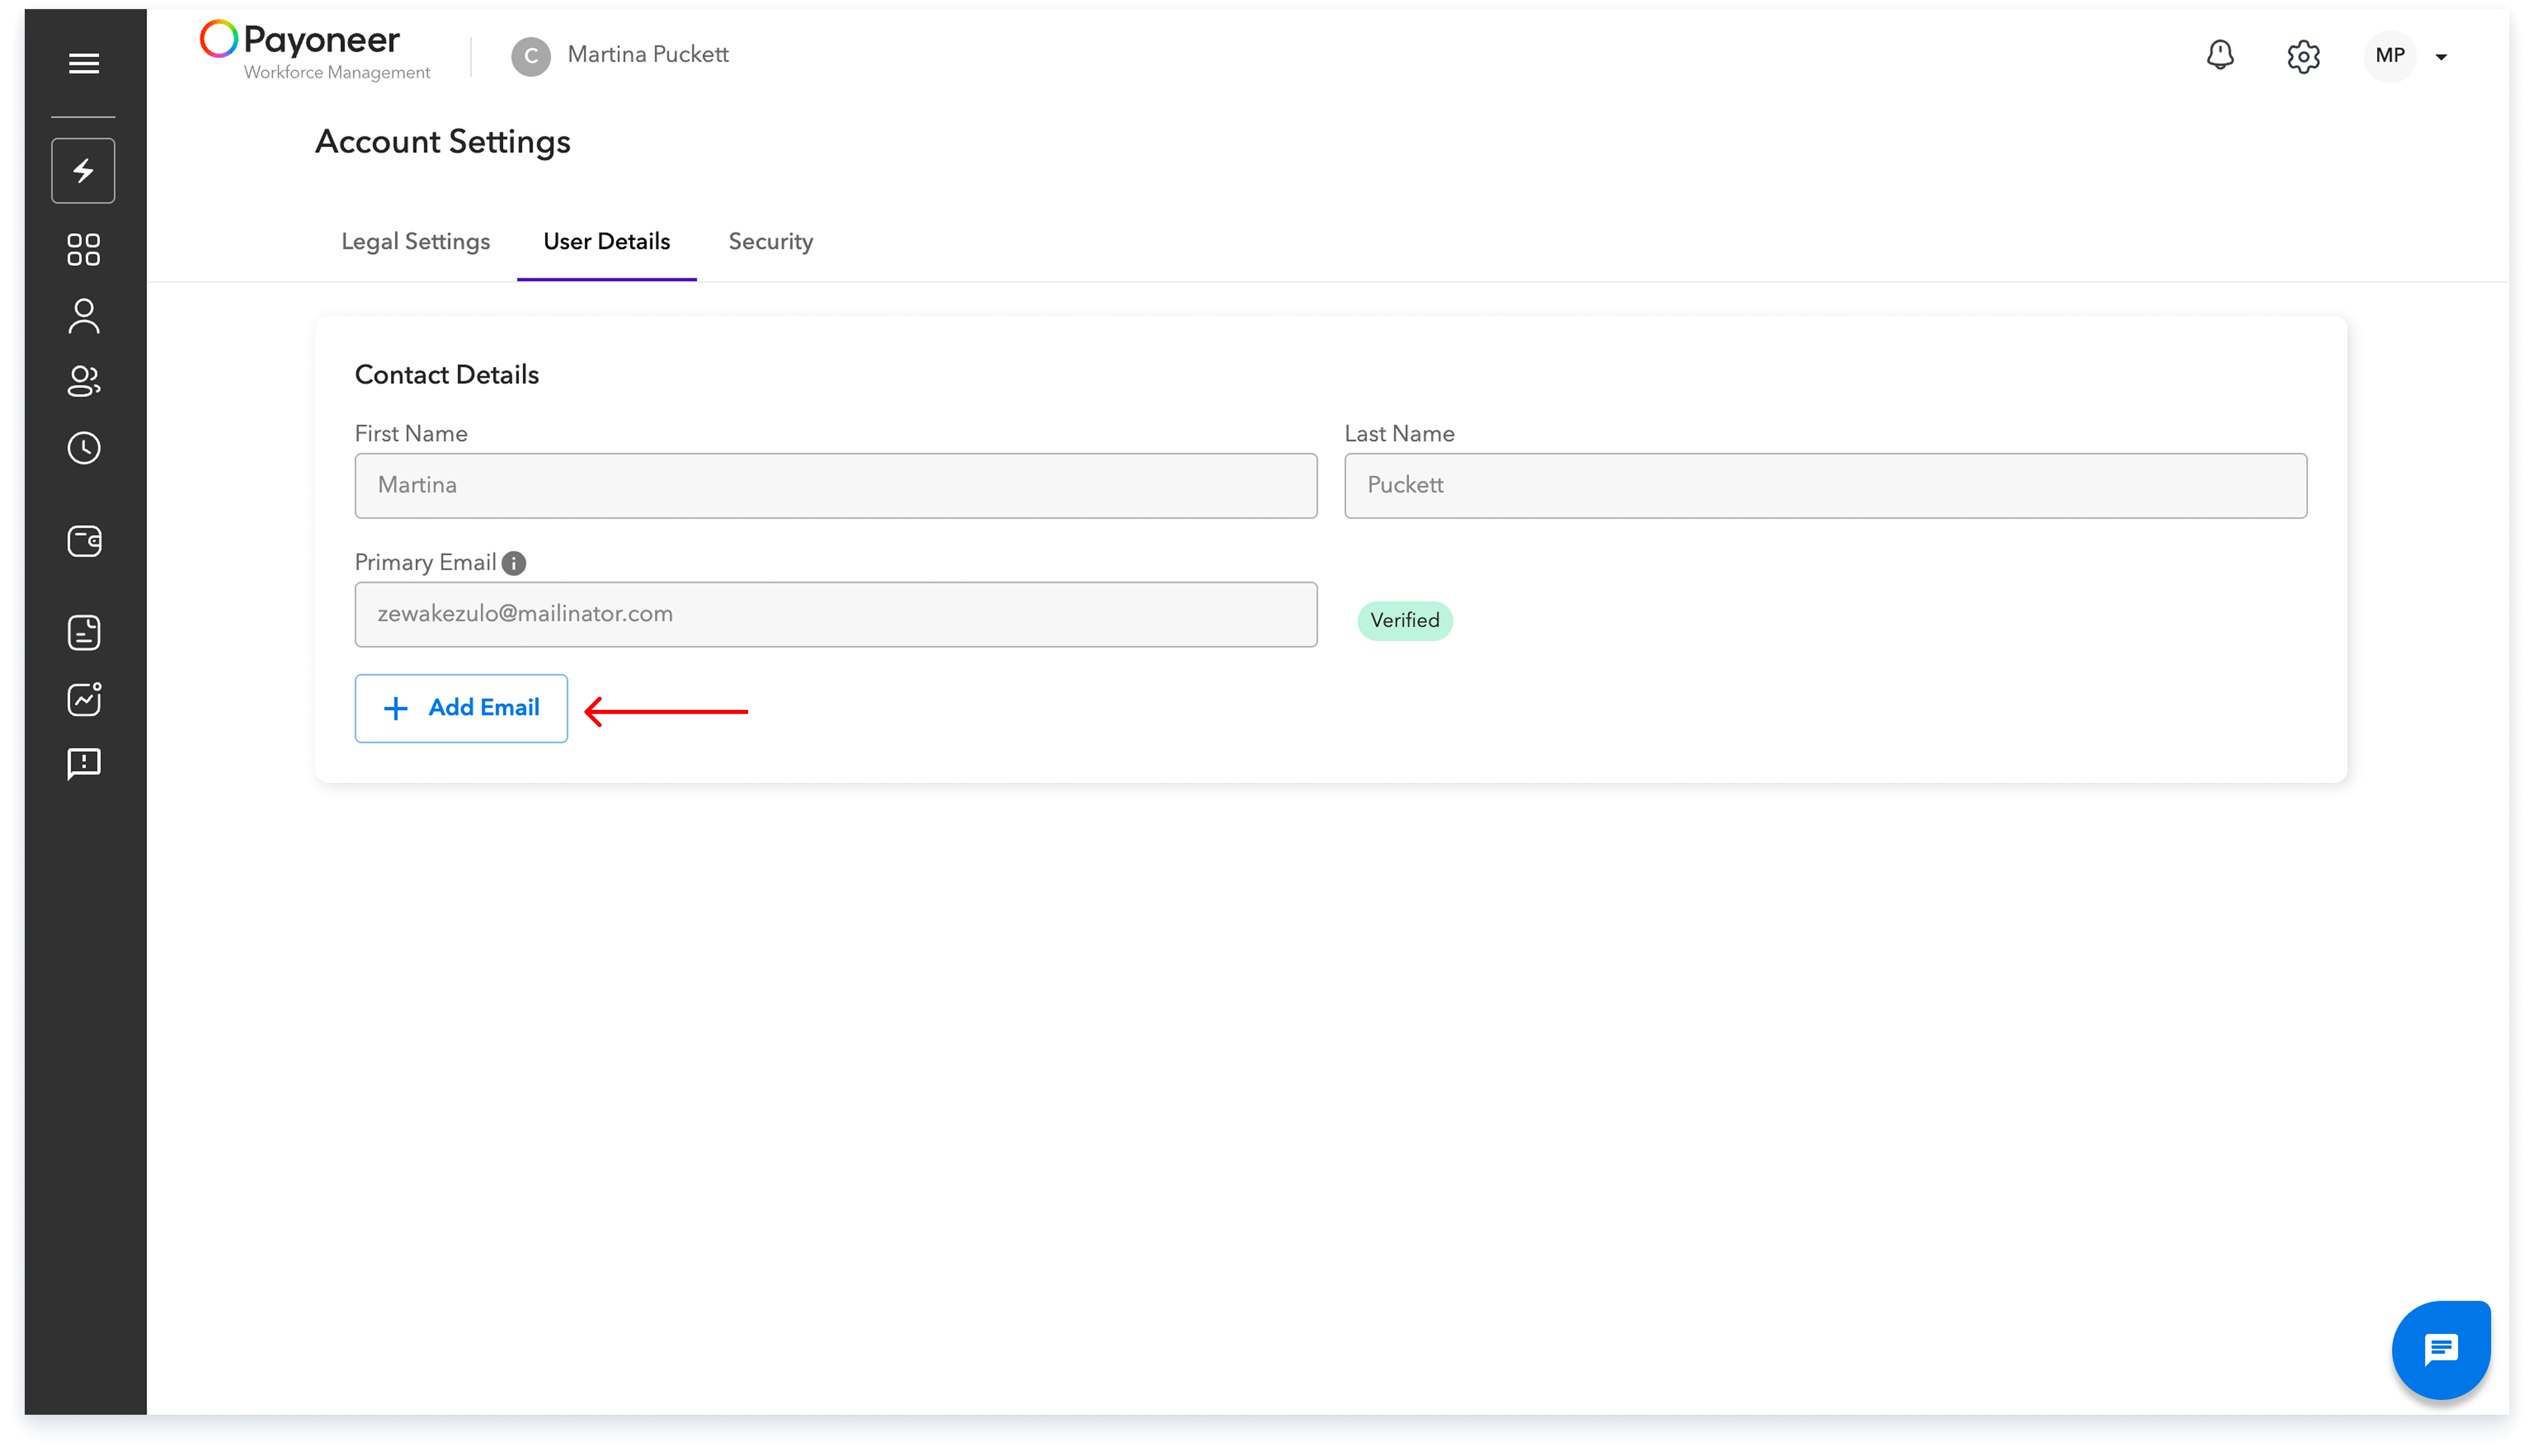This screenshot has height=1456, width=2534.
Task: Switch to the Legal Settings tab
Action: (416, 242)
